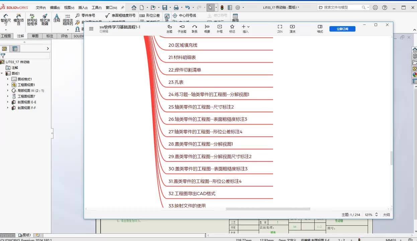Open the 线性注释阵列 linear note pattern tool
Screen dimensions: 417x241
click(68, 20)
